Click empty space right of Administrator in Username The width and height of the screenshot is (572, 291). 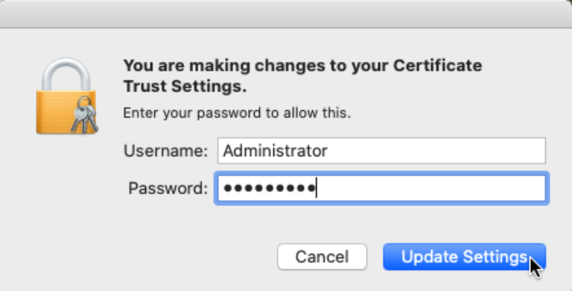(x=436, y=150)
